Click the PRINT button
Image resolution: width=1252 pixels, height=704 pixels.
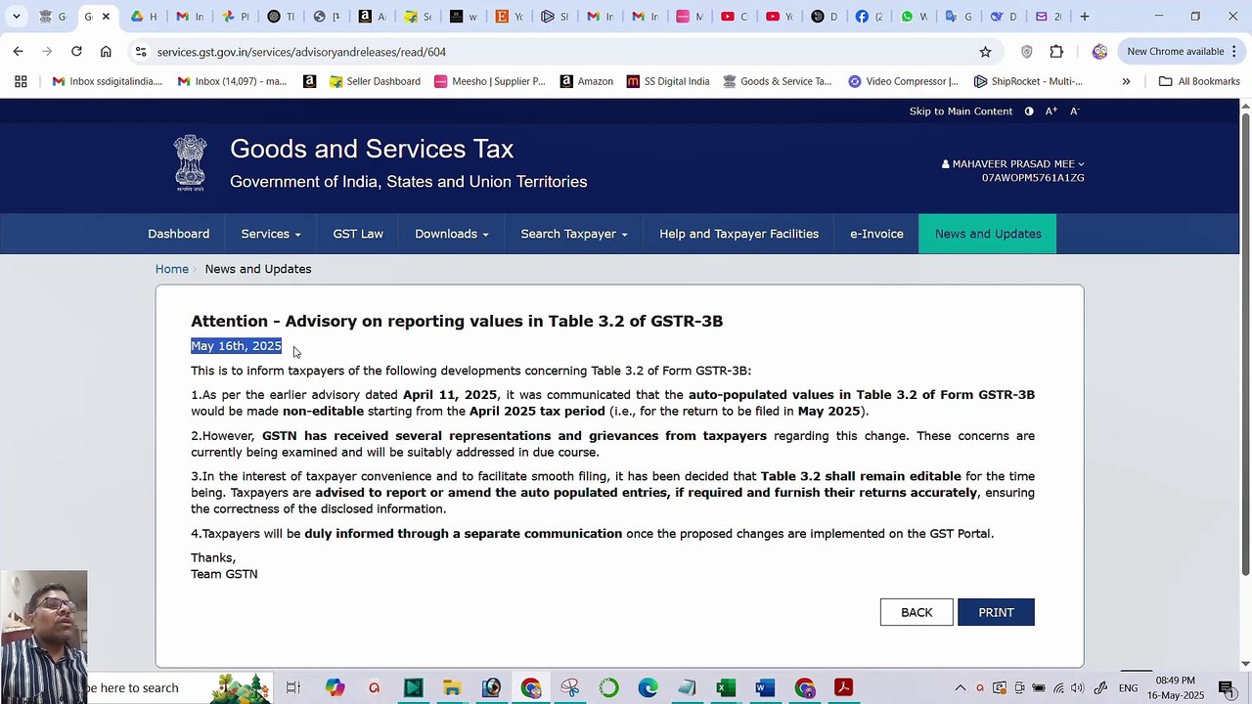click(x=996, y=612)
